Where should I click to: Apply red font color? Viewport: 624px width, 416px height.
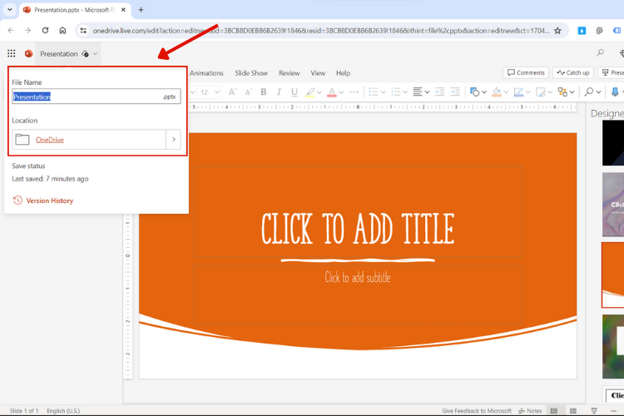click(331, 92)
